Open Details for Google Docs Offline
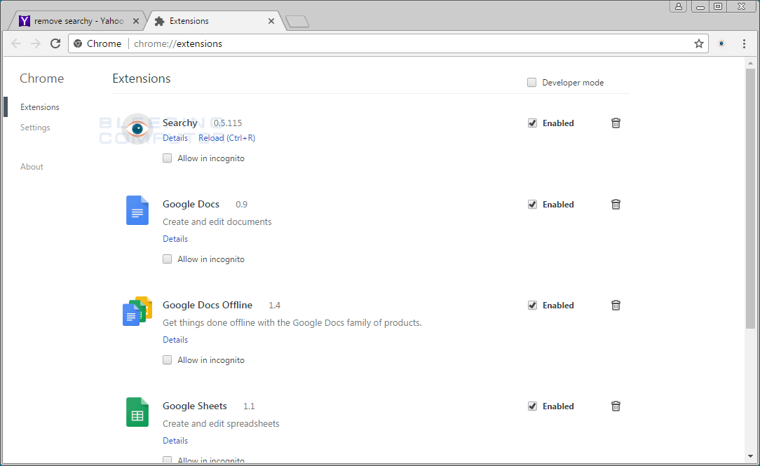 point(175,339)
